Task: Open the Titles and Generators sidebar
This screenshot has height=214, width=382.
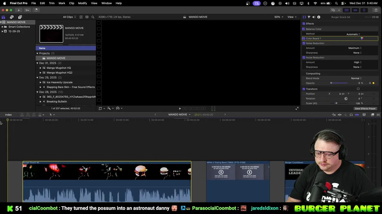Action: tap(20, 17)
